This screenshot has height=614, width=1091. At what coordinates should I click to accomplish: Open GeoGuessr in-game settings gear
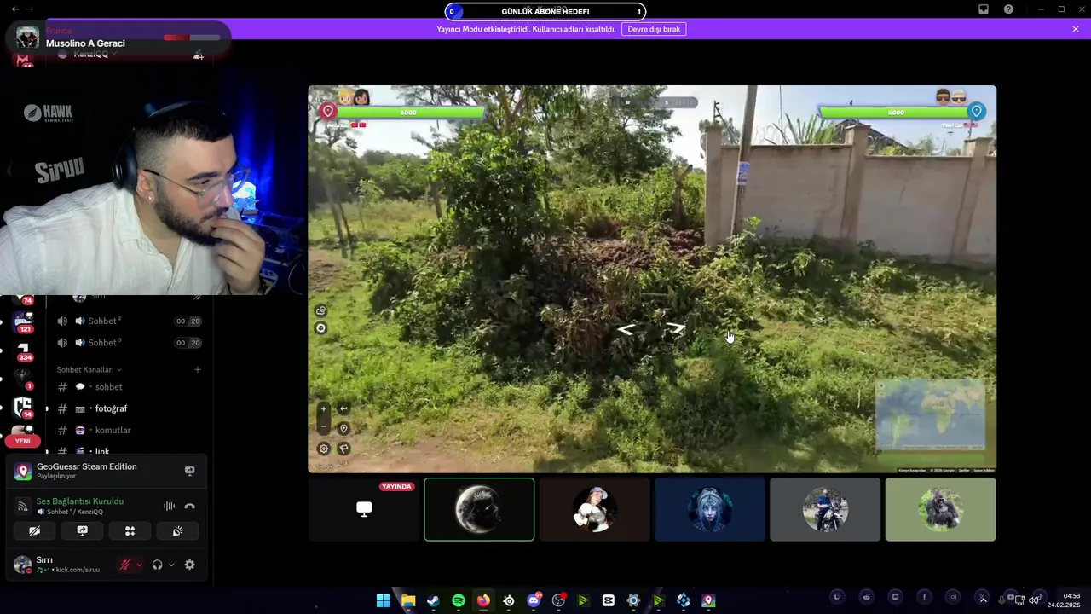click(x=323, y=449)
